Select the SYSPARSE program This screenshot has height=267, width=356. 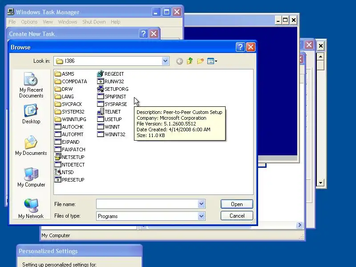pos(112,104)
